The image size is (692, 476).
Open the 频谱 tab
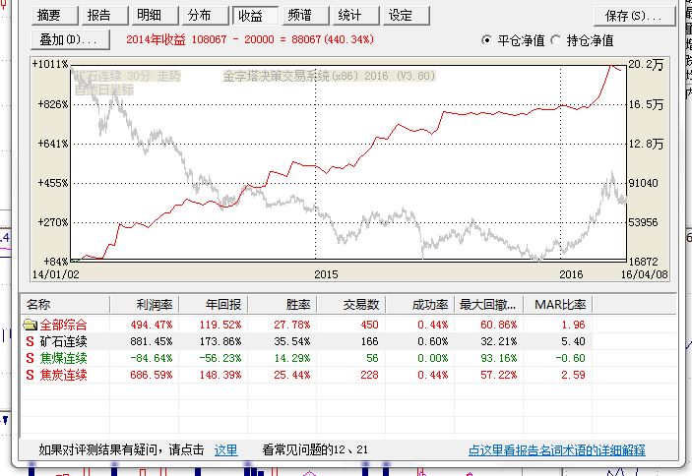(306, 16)
